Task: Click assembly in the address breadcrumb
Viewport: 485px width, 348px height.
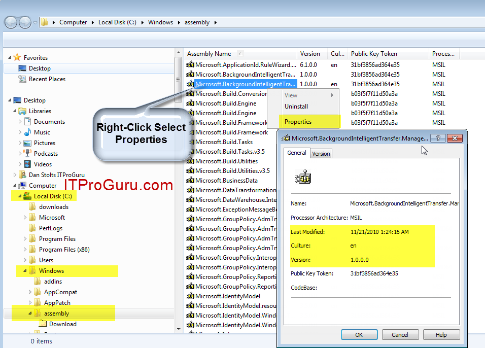Action: (x=197, y=22)
